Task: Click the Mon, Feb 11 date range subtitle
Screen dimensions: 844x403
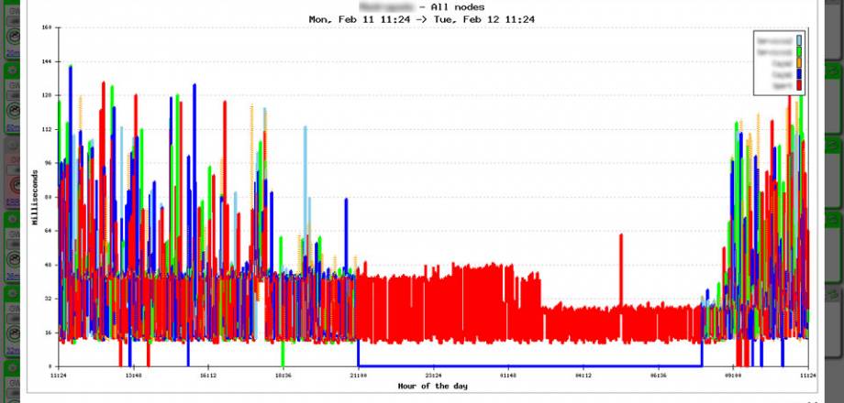Action: 421,18
